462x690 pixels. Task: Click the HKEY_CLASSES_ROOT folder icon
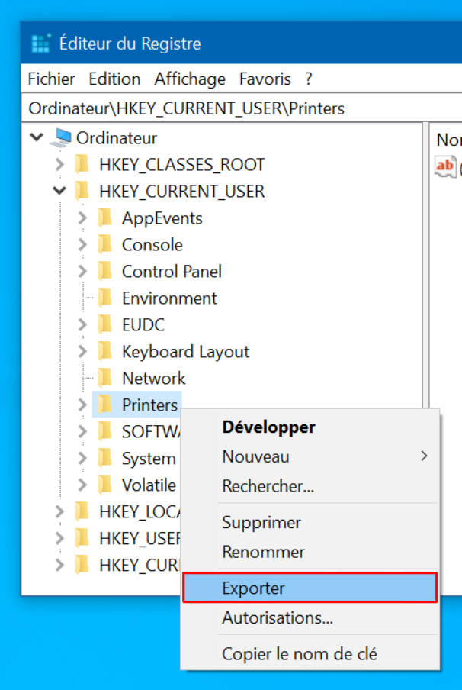(82, 165)
